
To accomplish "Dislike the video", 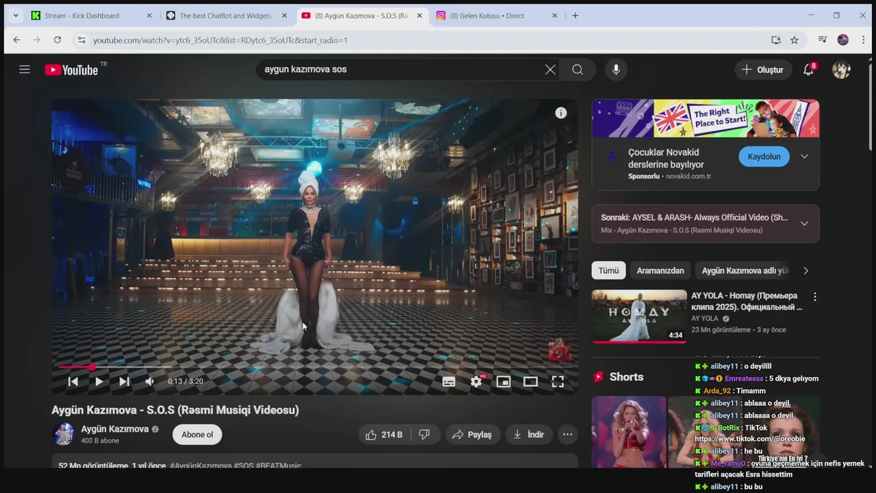I will coord(424,434).
